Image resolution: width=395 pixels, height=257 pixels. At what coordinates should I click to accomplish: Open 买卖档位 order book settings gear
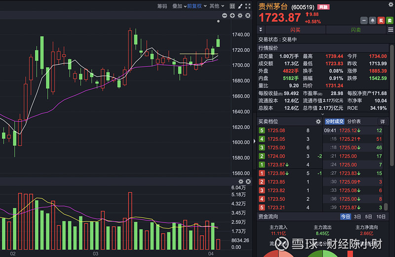pyautogui.click(x=318, y=122)
